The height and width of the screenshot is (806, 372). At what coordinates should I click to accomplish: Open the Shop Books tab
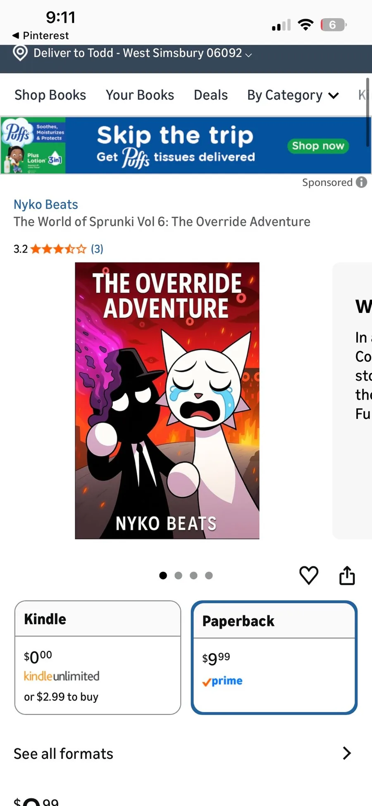click(50, 95)
